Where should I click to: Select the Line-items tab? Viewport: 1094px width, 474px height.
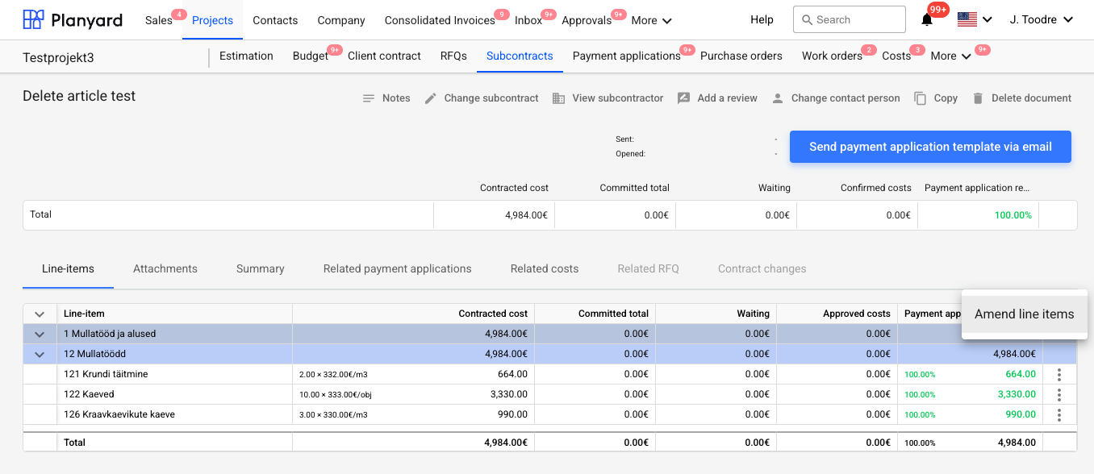click(x=68, y=268)
